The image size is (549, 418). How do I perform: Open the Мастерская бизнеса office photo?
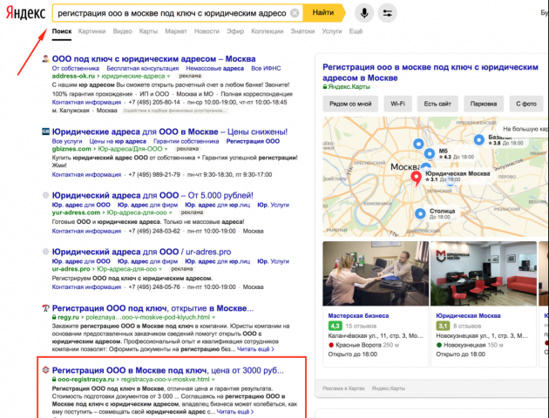click(x=376, y=273)
